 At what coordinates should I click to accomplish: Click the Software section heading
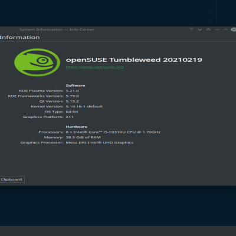[x=76, y=86]
